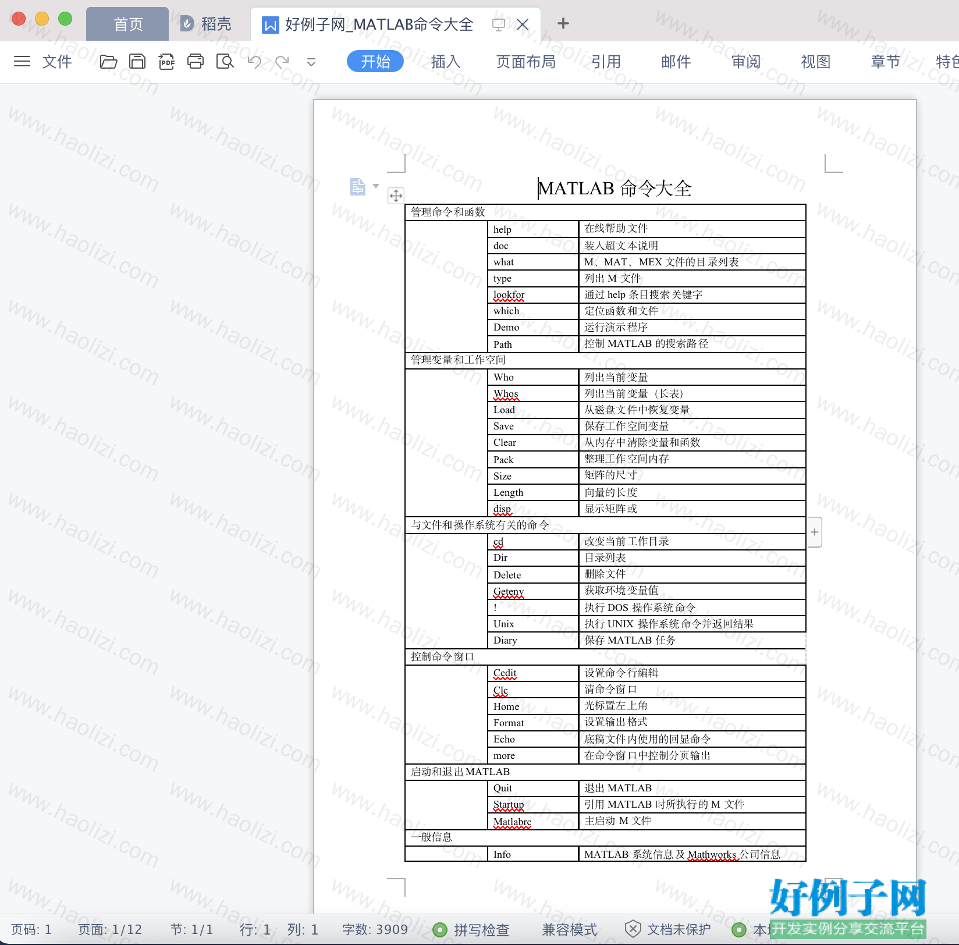Click 字数: 3909 word count
The image size is (959, 945).
click(x=375, y=929)
